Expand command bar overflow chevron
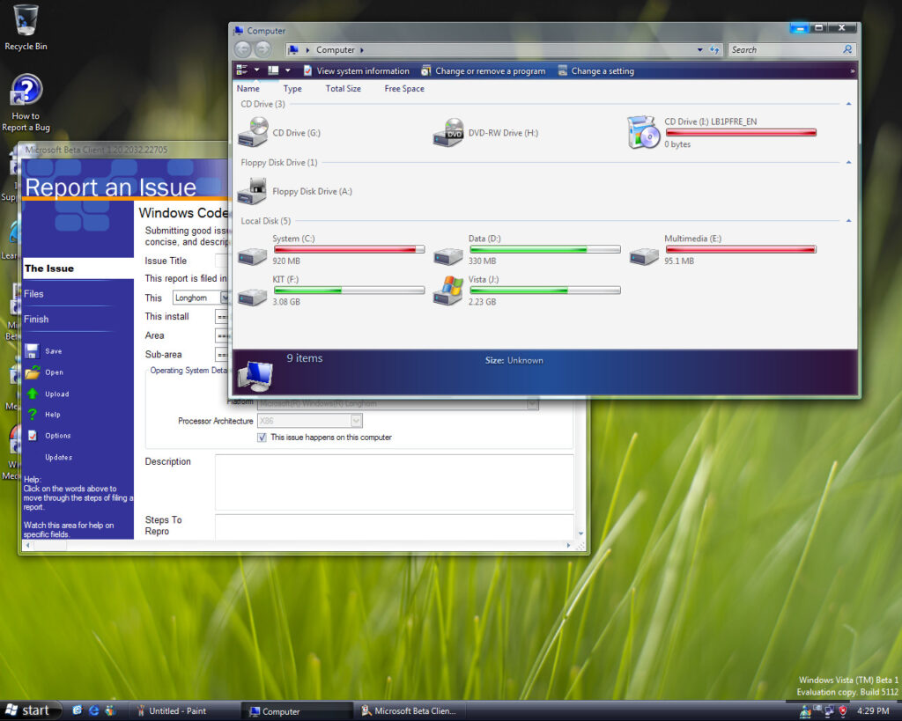This screenshot has height=721, width=902. point(852,70)
